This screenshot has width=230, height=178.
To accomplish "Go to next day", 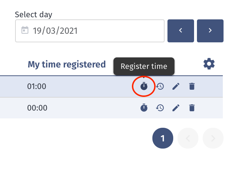I will [x=210, y=31].
